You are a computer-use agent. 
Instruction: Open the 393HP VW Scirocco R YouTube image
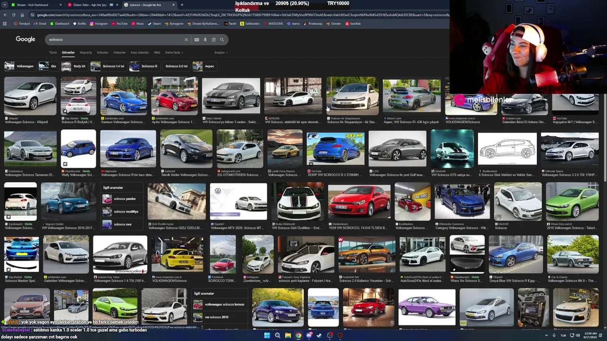pos(335,149)
